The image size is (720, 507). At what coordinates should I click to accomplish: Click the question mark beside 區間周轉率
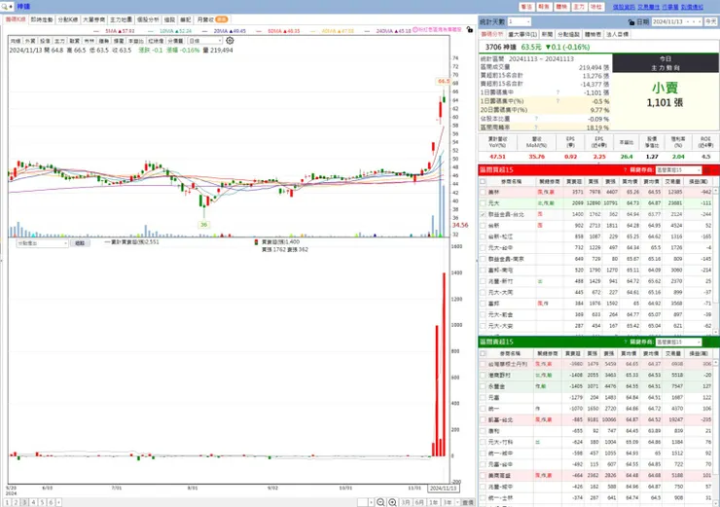pos(536,127)
